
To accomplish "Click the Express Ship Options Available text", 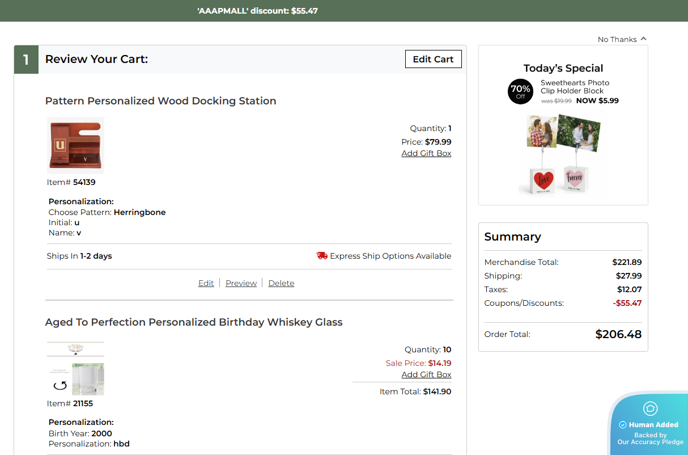I will point(390,256).
